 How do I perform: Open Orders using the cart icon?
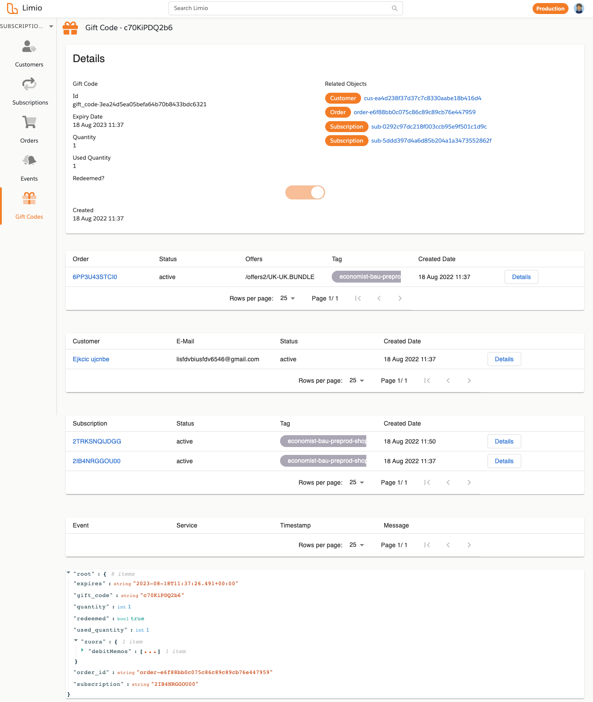[29, 122]
